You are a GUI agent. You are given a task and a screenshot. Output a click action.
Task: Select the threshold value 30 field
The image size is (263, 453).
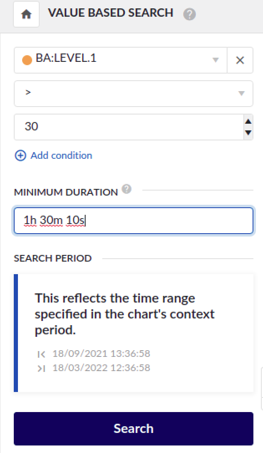125,127
